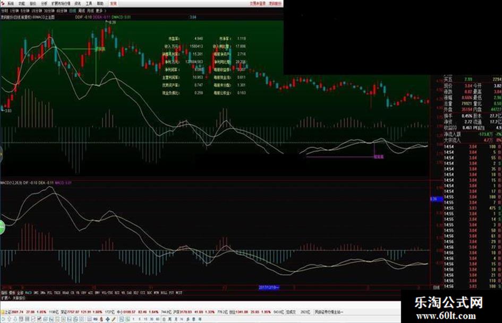502x323 pixels.
Task: Click the 模板 tab
Action: (12, 293)
